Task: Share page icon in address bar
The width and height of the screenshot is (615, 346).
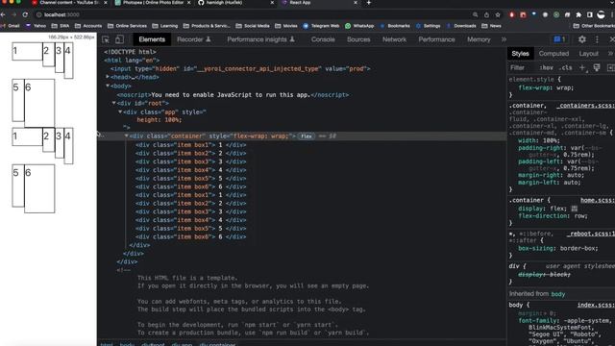Action: (486, 14)
